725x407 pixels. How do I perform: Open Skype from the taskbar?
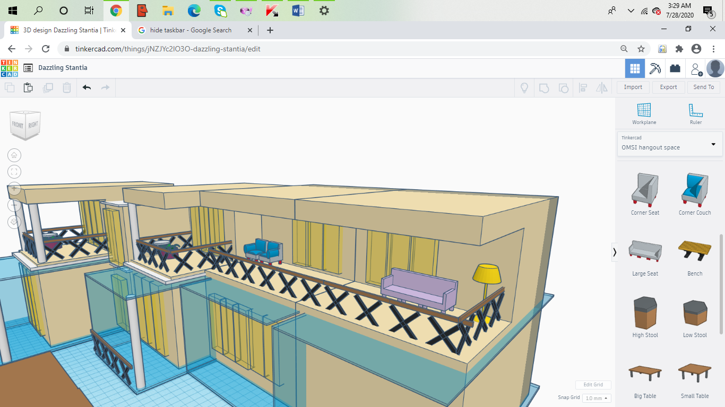(220, 11)
